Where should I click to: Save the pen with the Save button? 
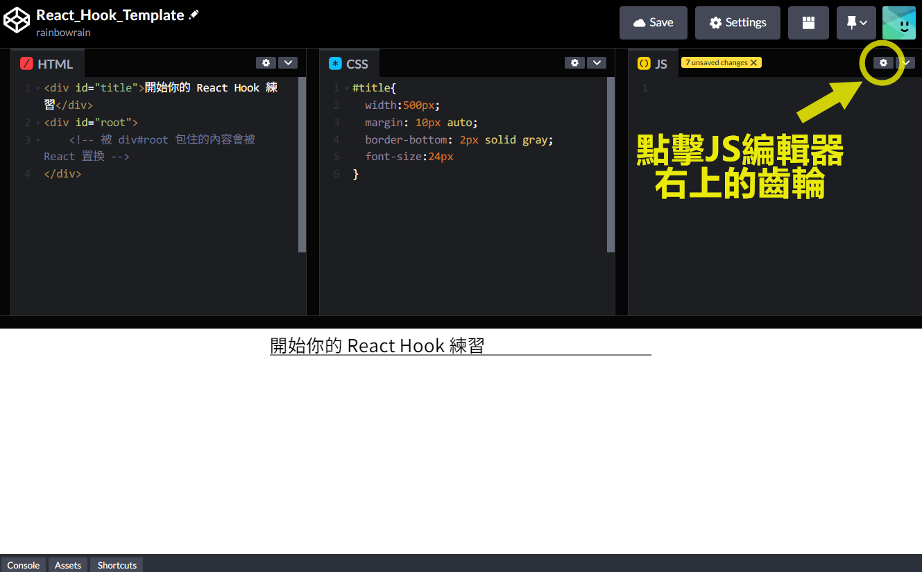653,22
